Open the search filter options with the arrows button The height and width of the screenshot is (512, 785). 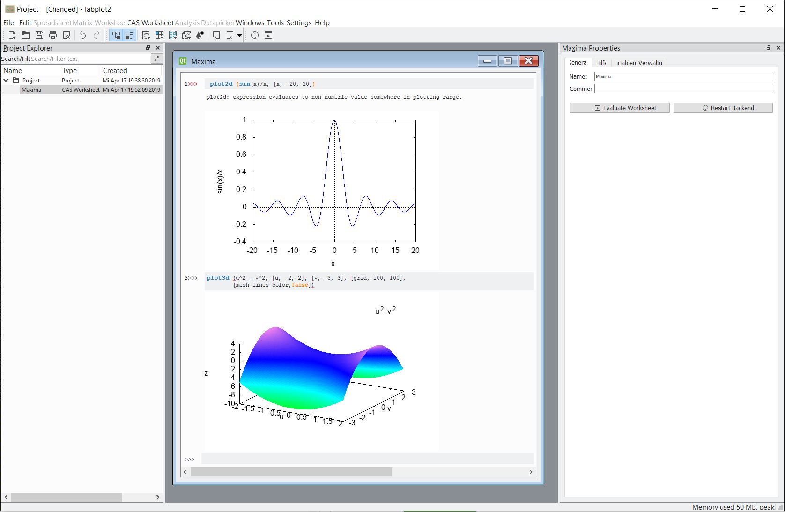(157, 59)
